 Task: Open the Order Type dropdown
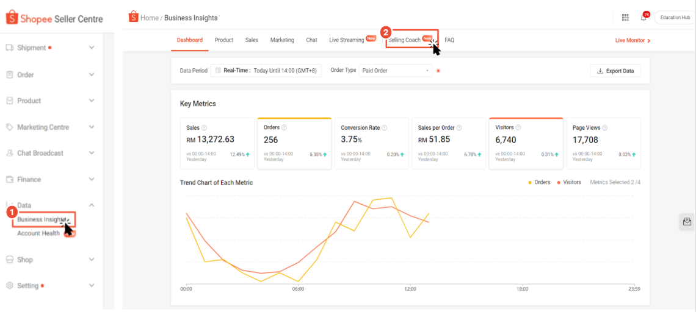pos(395,71)
